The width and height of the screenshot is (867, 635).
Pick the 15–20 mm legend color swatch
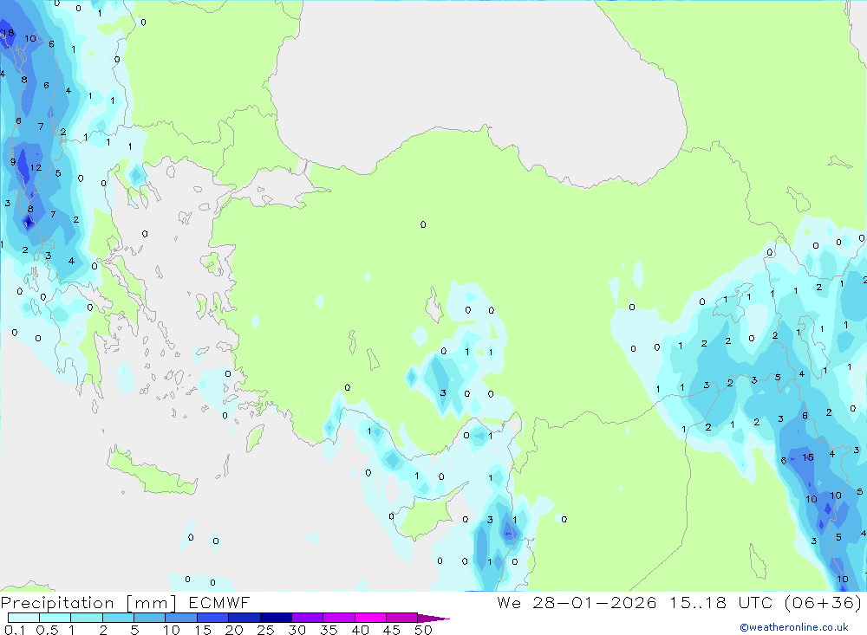(x=213, y=618)
